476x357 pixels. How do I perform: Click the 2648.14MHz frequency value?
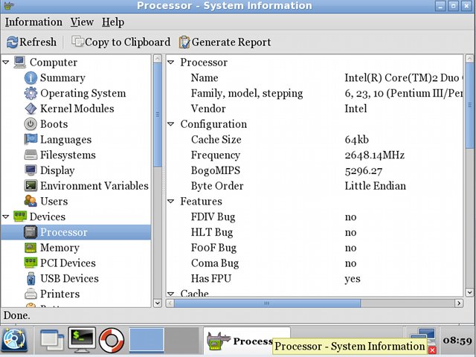click(x=375, y=155)
